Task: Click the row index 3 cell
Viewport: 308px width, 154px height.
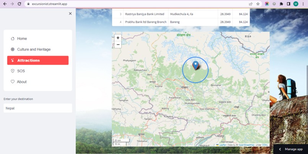Action: (x=118, y=14)
